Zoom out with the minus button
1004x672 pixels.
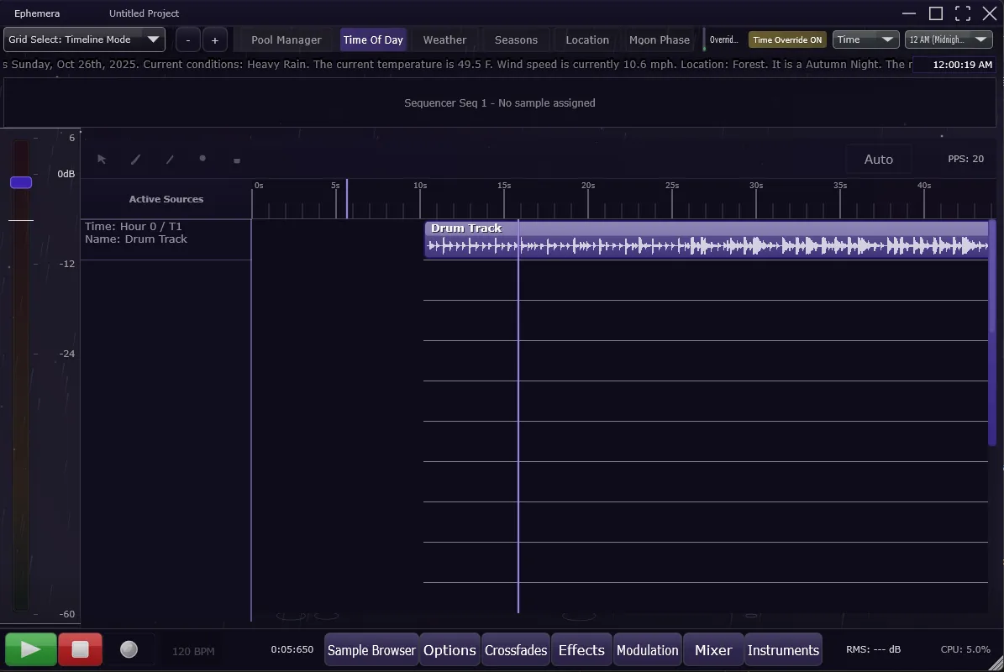click(188, 40)
